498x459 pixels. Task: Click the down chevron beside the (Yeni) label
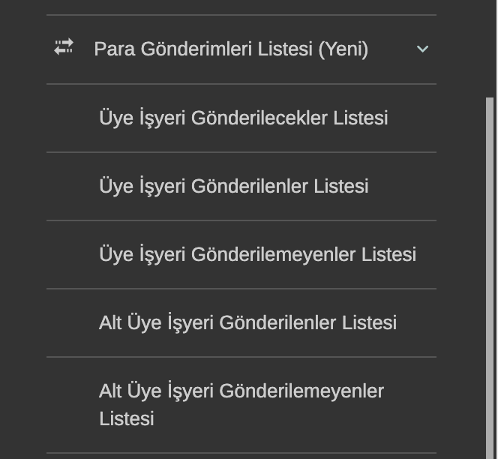422,49
